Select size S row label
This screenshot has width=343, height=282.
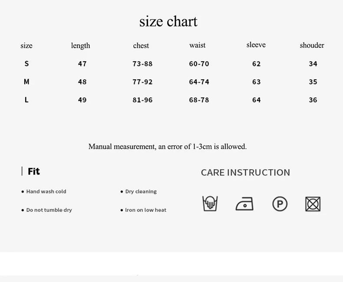[x=26, y=64]
